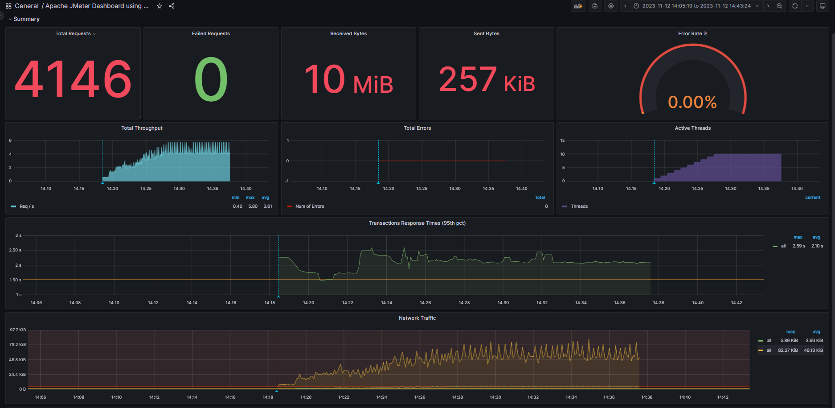Open the Sent Bytes panel title menu
The width and height of the screenshot is (835, 408).
point(486,33)
